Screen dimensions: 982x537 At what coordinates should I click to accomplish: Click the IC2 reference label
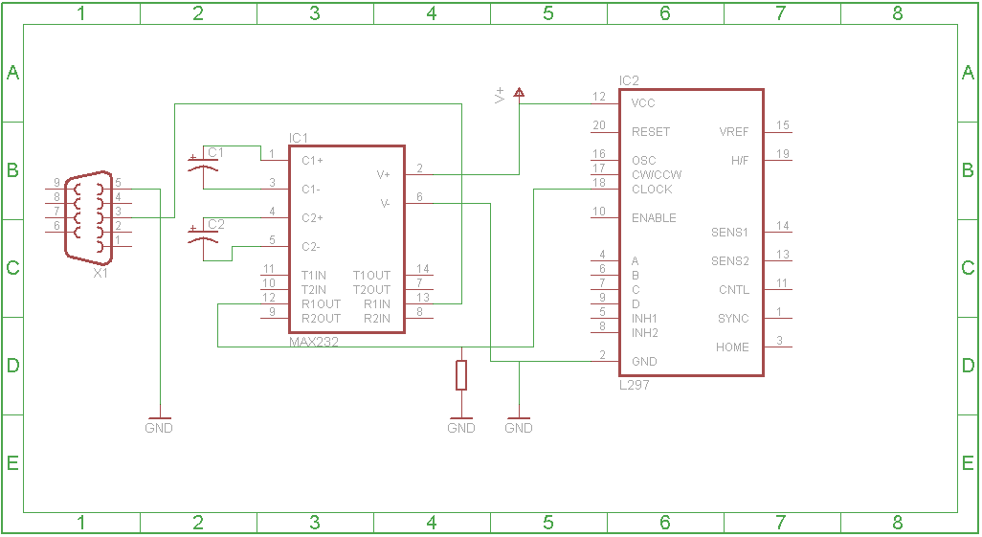(629, 80)
